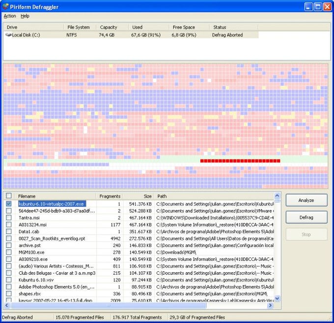
Task: Click the disabled Stop button
Action: 306,234
